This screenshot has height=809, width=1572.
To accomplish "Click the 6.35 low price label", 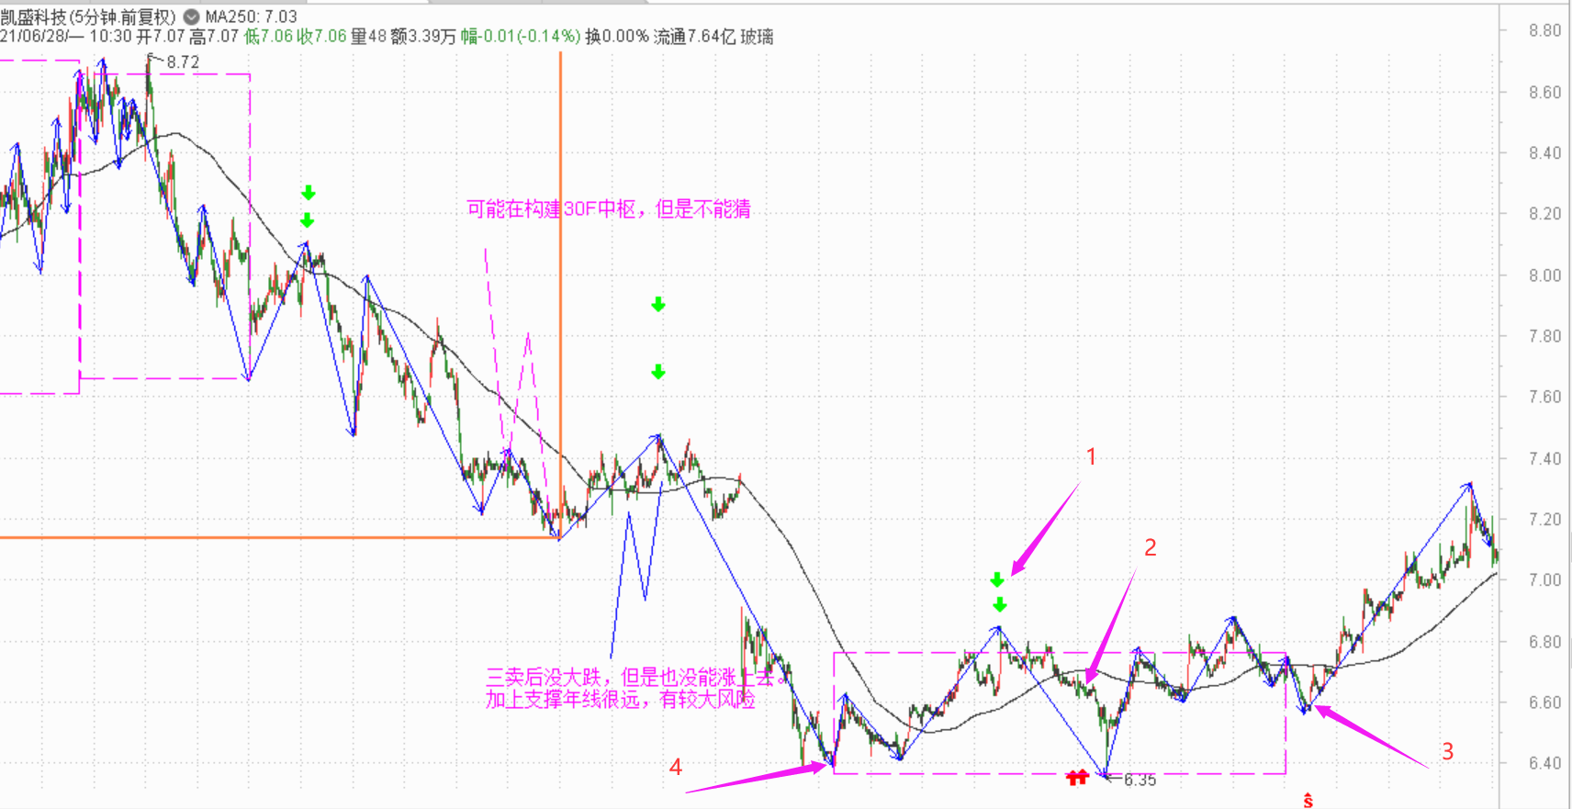I will 1140,781.
